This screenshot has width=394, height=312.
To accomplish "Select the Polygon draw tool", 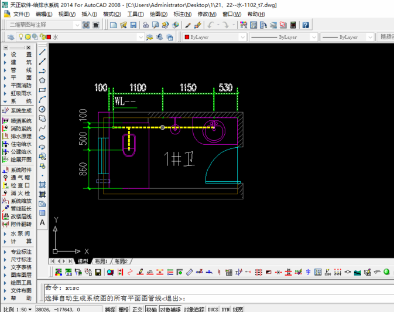I will coord(42,80).
